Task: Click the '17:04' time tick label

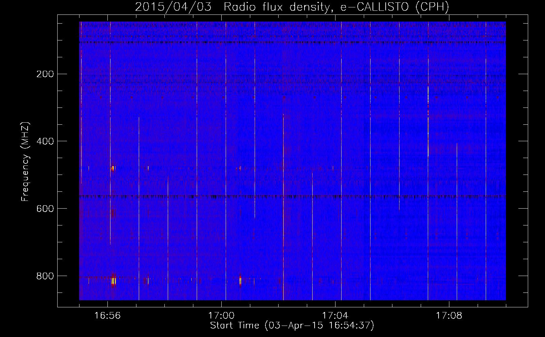Action: 335,316
